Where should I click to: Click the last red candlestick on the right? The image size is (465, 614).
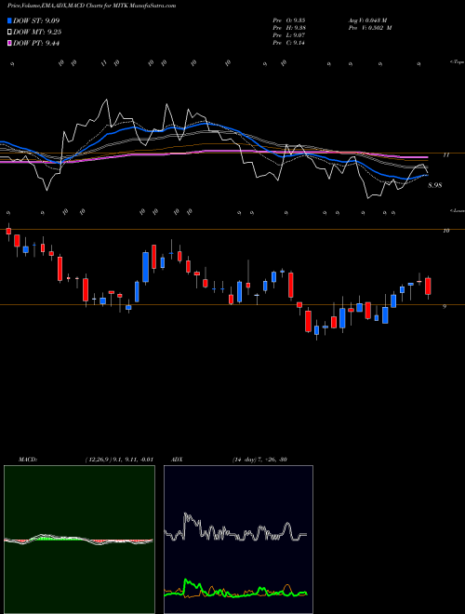(x=428, y=287)
